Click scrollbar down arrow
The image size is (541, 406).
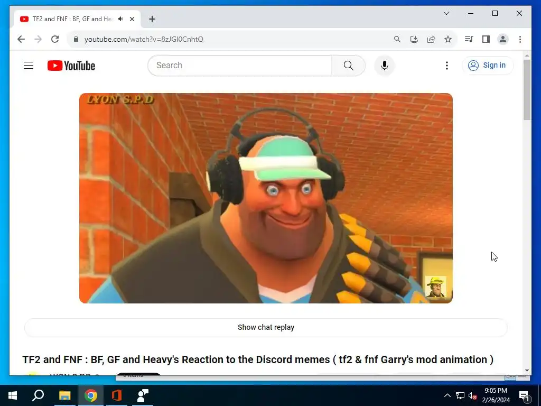click(527, 371)
